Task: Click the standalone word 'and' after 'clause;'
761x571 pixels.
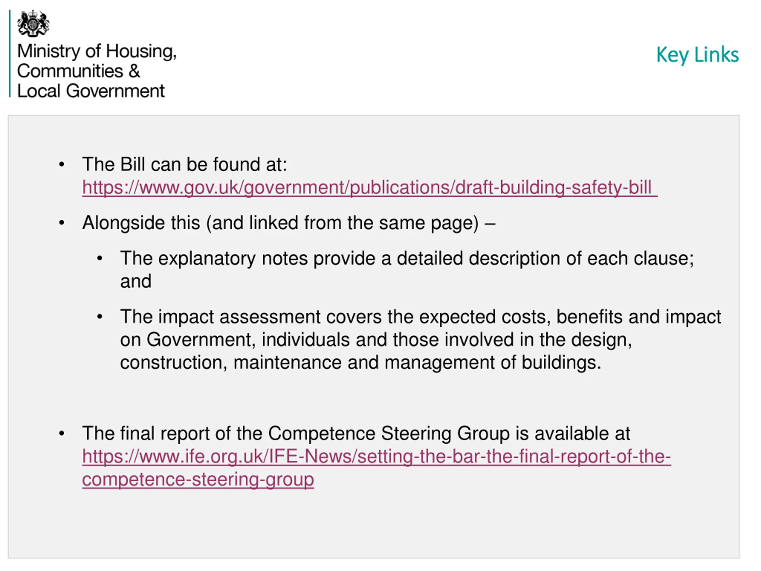Action: pyautogui.click(x=136, y=282)
